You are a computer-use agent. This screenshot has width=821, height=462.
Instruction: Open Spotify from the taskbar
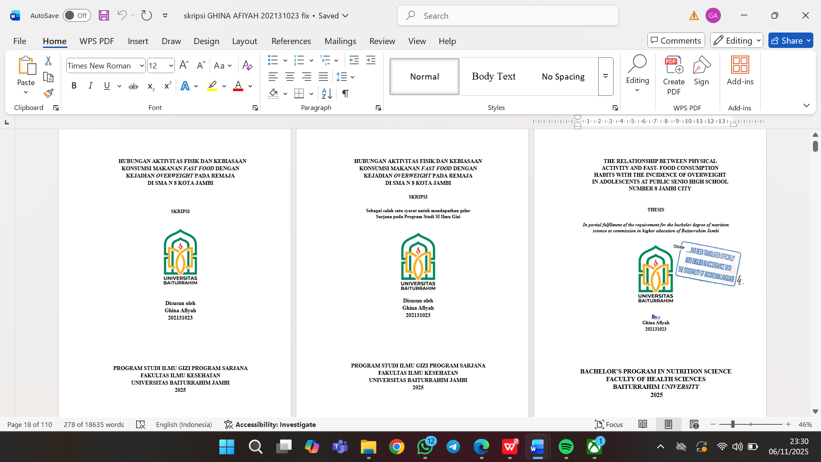pyautogui.click(x=566, y=447)
